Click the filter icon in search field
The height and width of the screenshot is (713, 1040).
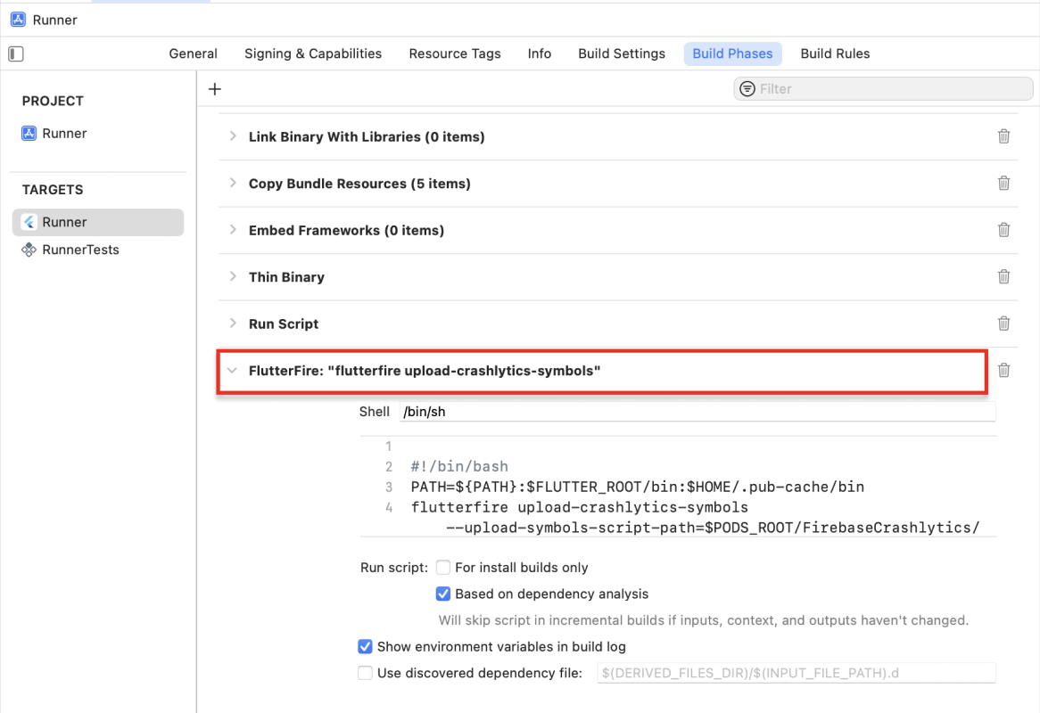[x=747, y=89]
